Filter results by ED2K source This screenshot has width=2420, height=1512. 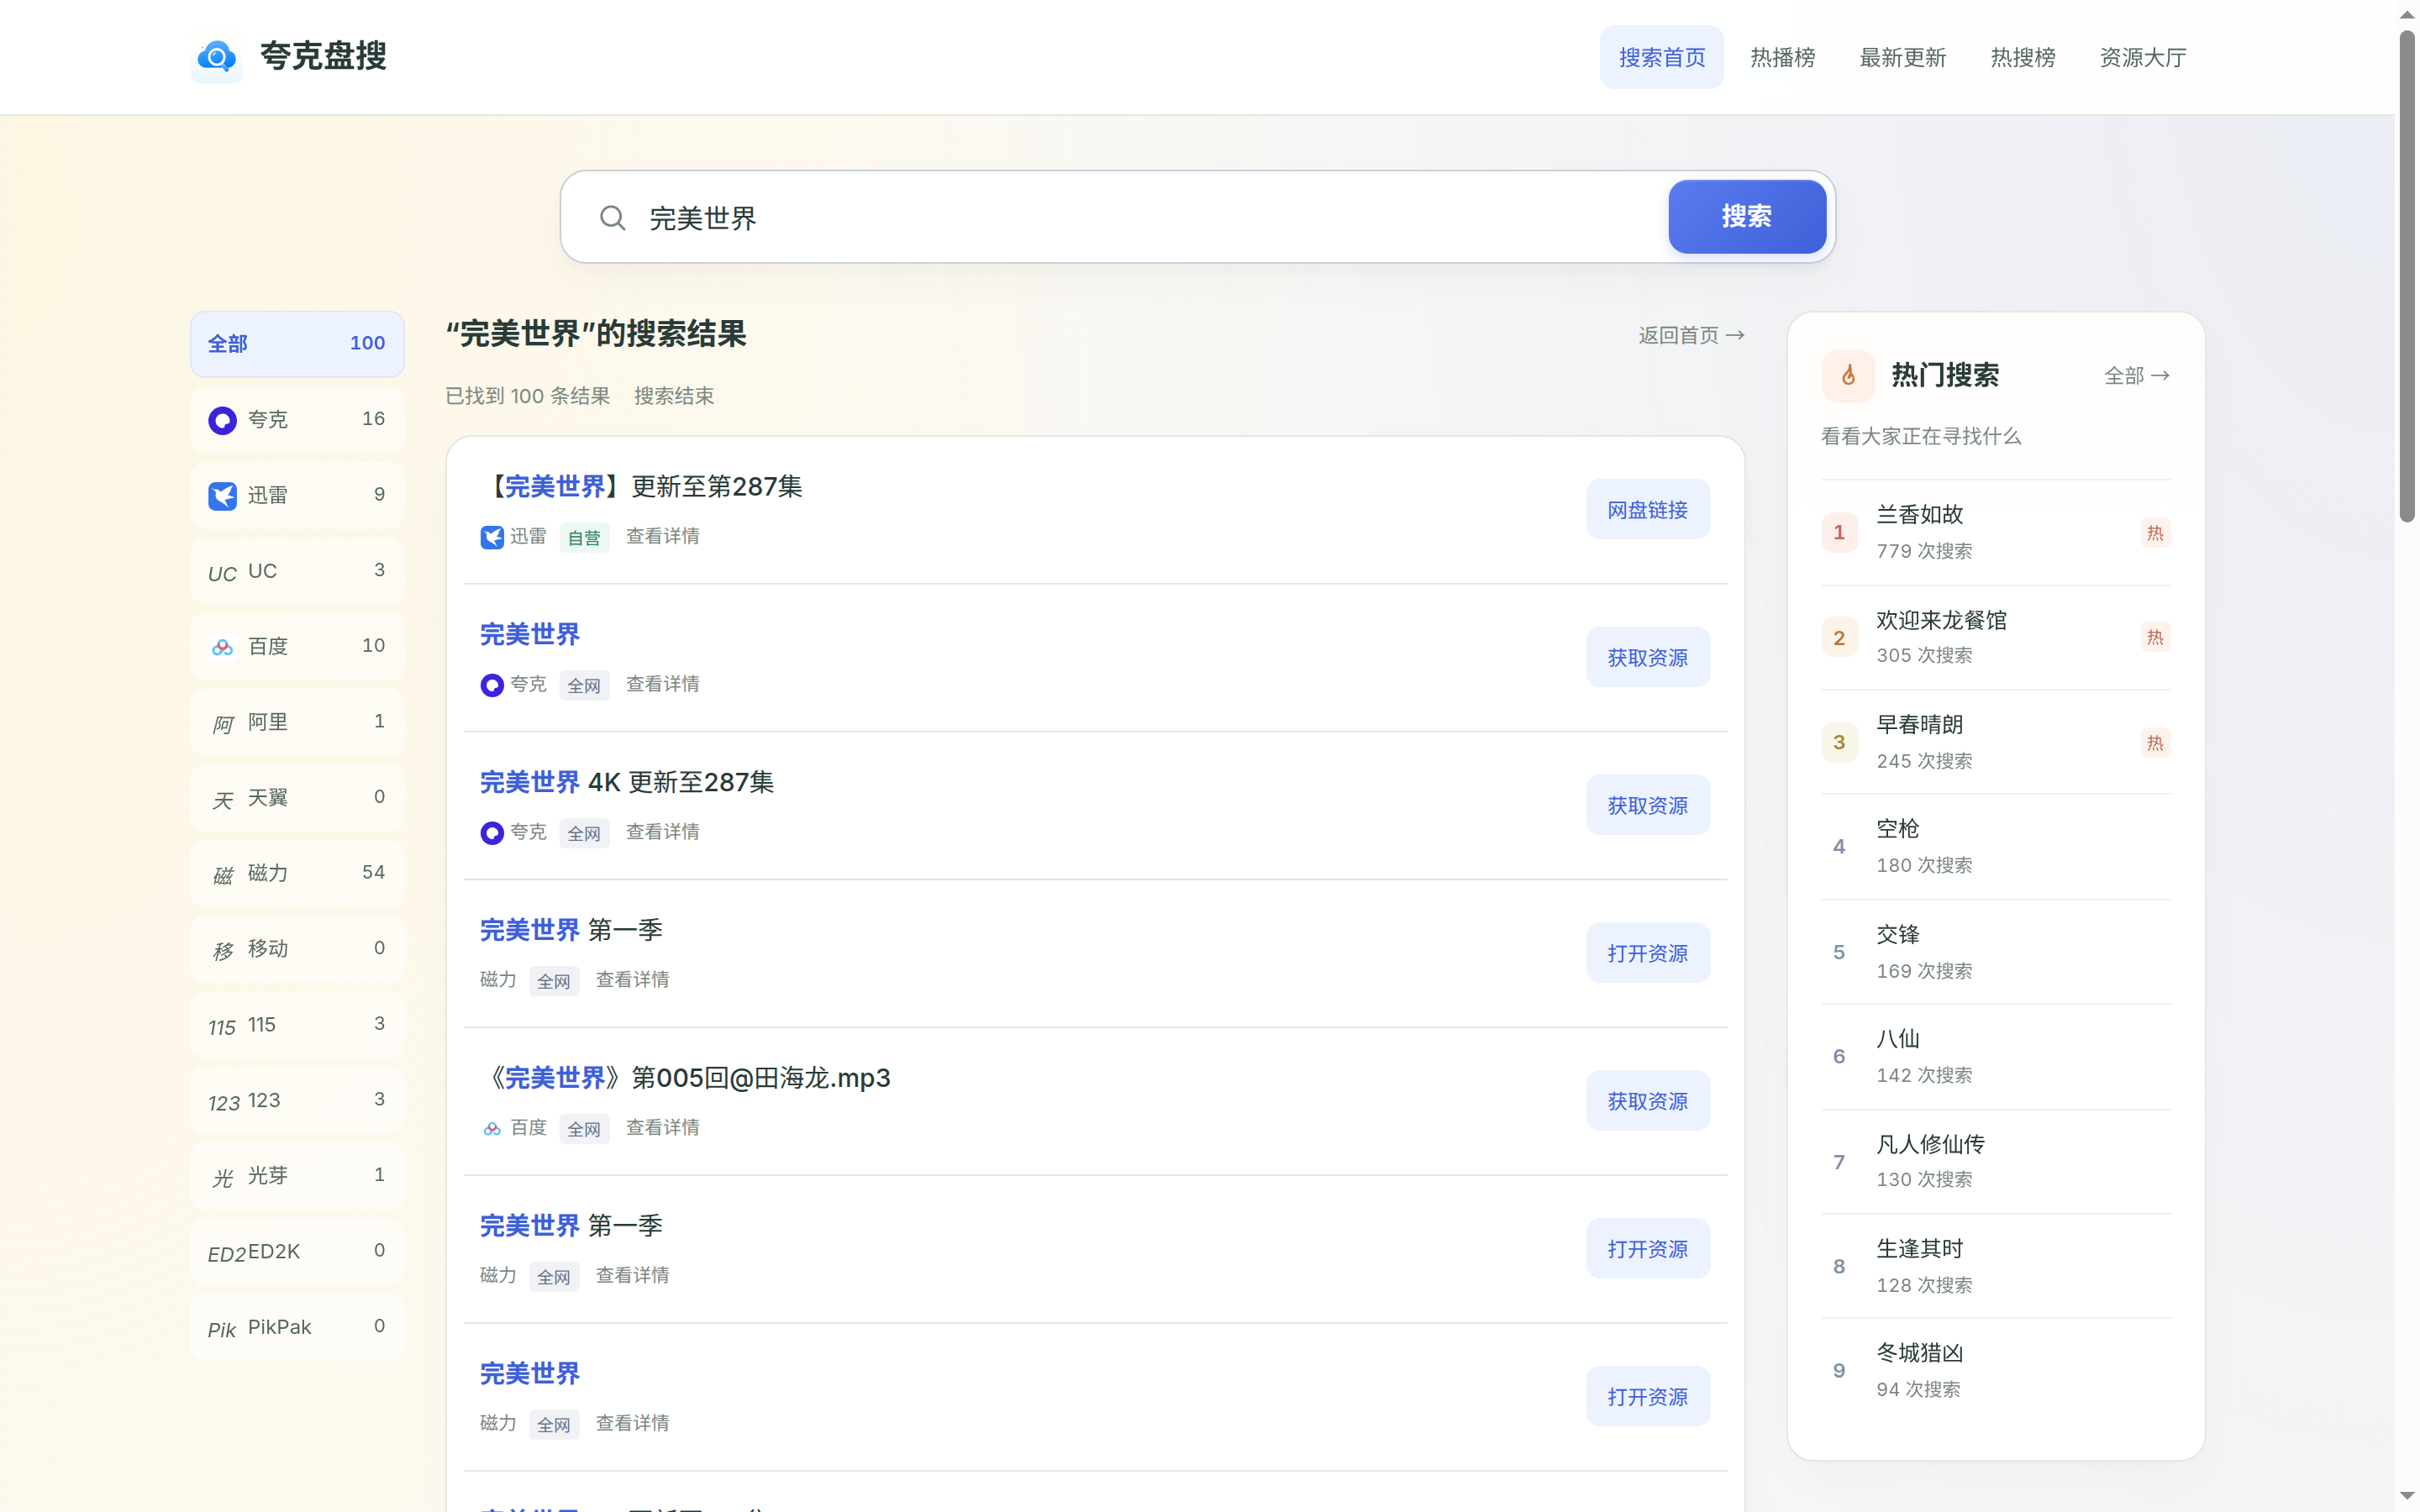(297, 1252)
